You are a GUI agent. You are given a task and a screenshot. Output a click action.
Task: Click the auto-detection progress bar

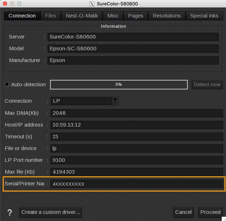[119, 84]
